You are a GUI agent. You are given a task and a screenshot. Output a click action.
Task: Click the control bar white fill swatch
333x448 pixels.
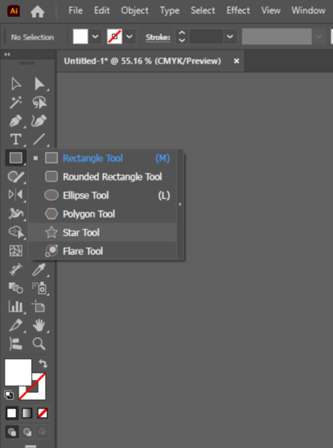tap(81, 37)
